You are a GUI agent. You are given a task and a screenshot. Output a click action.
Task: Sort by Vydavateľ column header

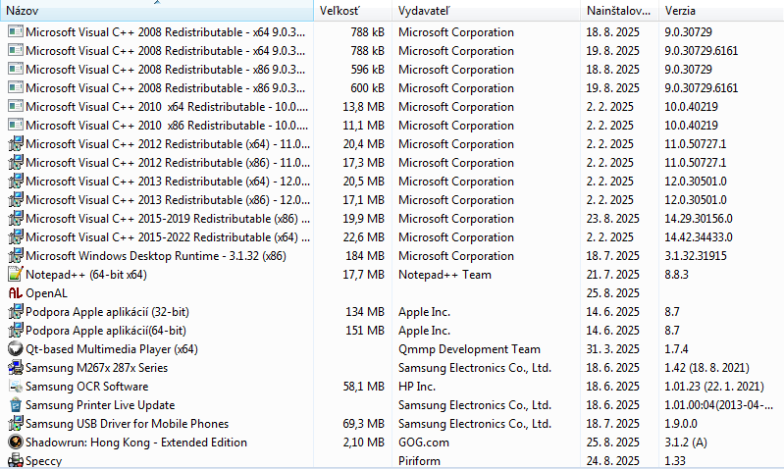point(486,11)
